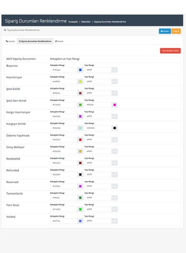Select Refunded black background color swatch
Screen dimensions: 186x253
pyautogui.click(x=80, y=174)
